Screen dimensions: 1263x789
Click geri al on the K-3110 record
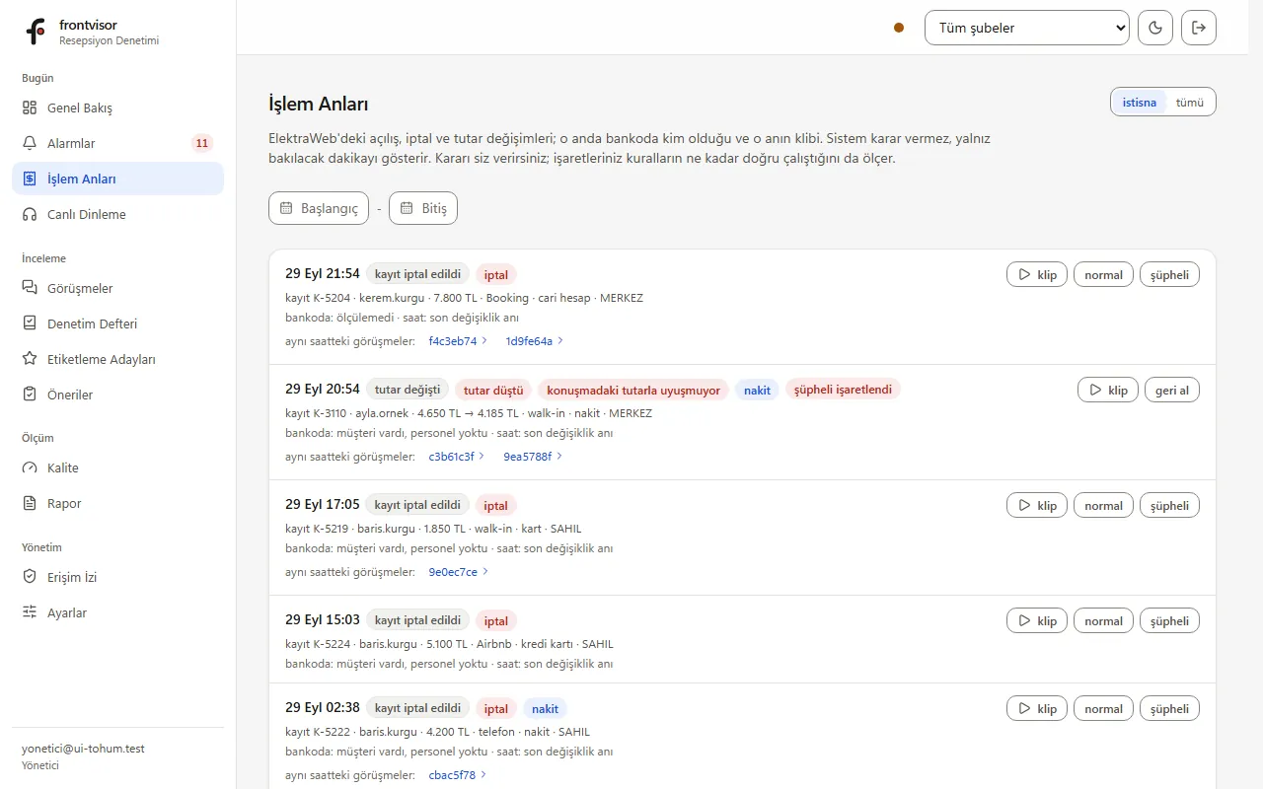click(1172, 390)
